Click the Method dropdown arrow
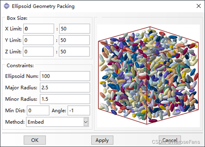The width and height of the screenshot is (205, 147). 86,122
